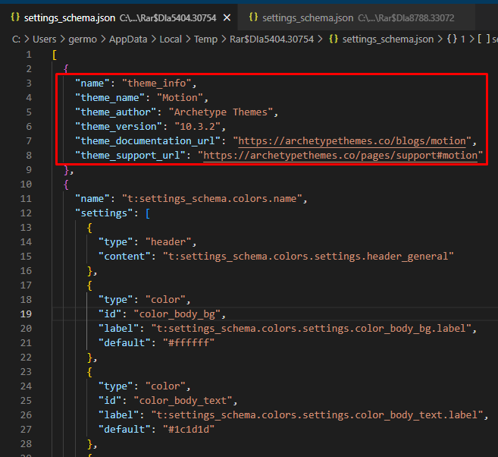
Task: Click the closing brace on line 22
Action: 89,358
